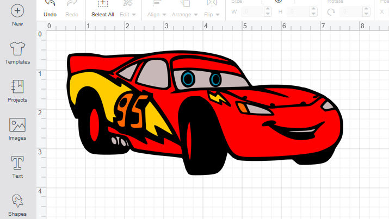This screenshot has height=219, width=389.
Task: Click the New project plus icon
Action: [x=17, y=11]
